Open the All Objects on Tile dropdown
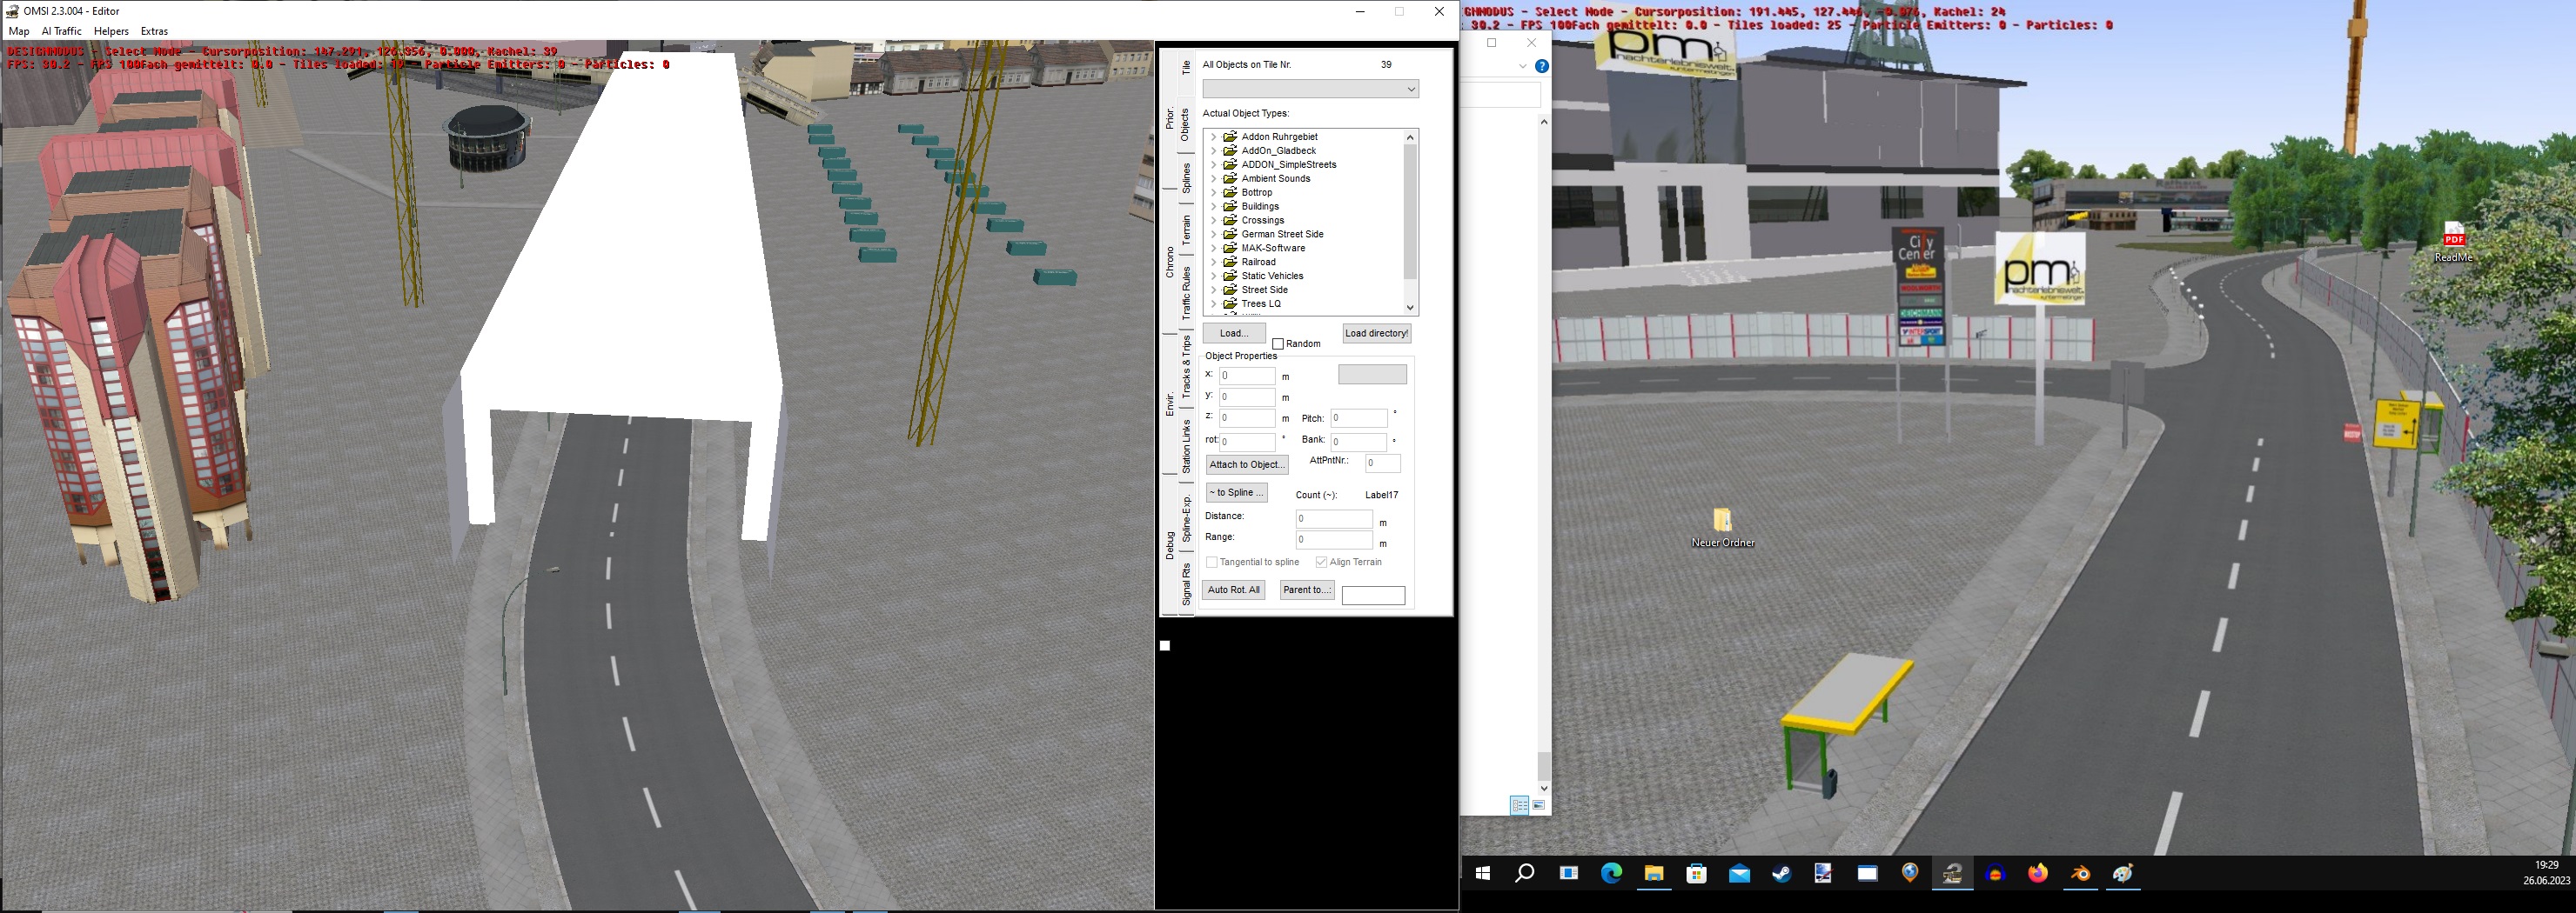Image resolution: width=2576 pixels, height=913 pixels. coord(1310,90)
